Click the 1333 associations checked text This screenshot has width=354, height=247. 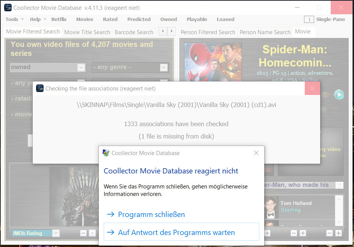coord(176,124)
